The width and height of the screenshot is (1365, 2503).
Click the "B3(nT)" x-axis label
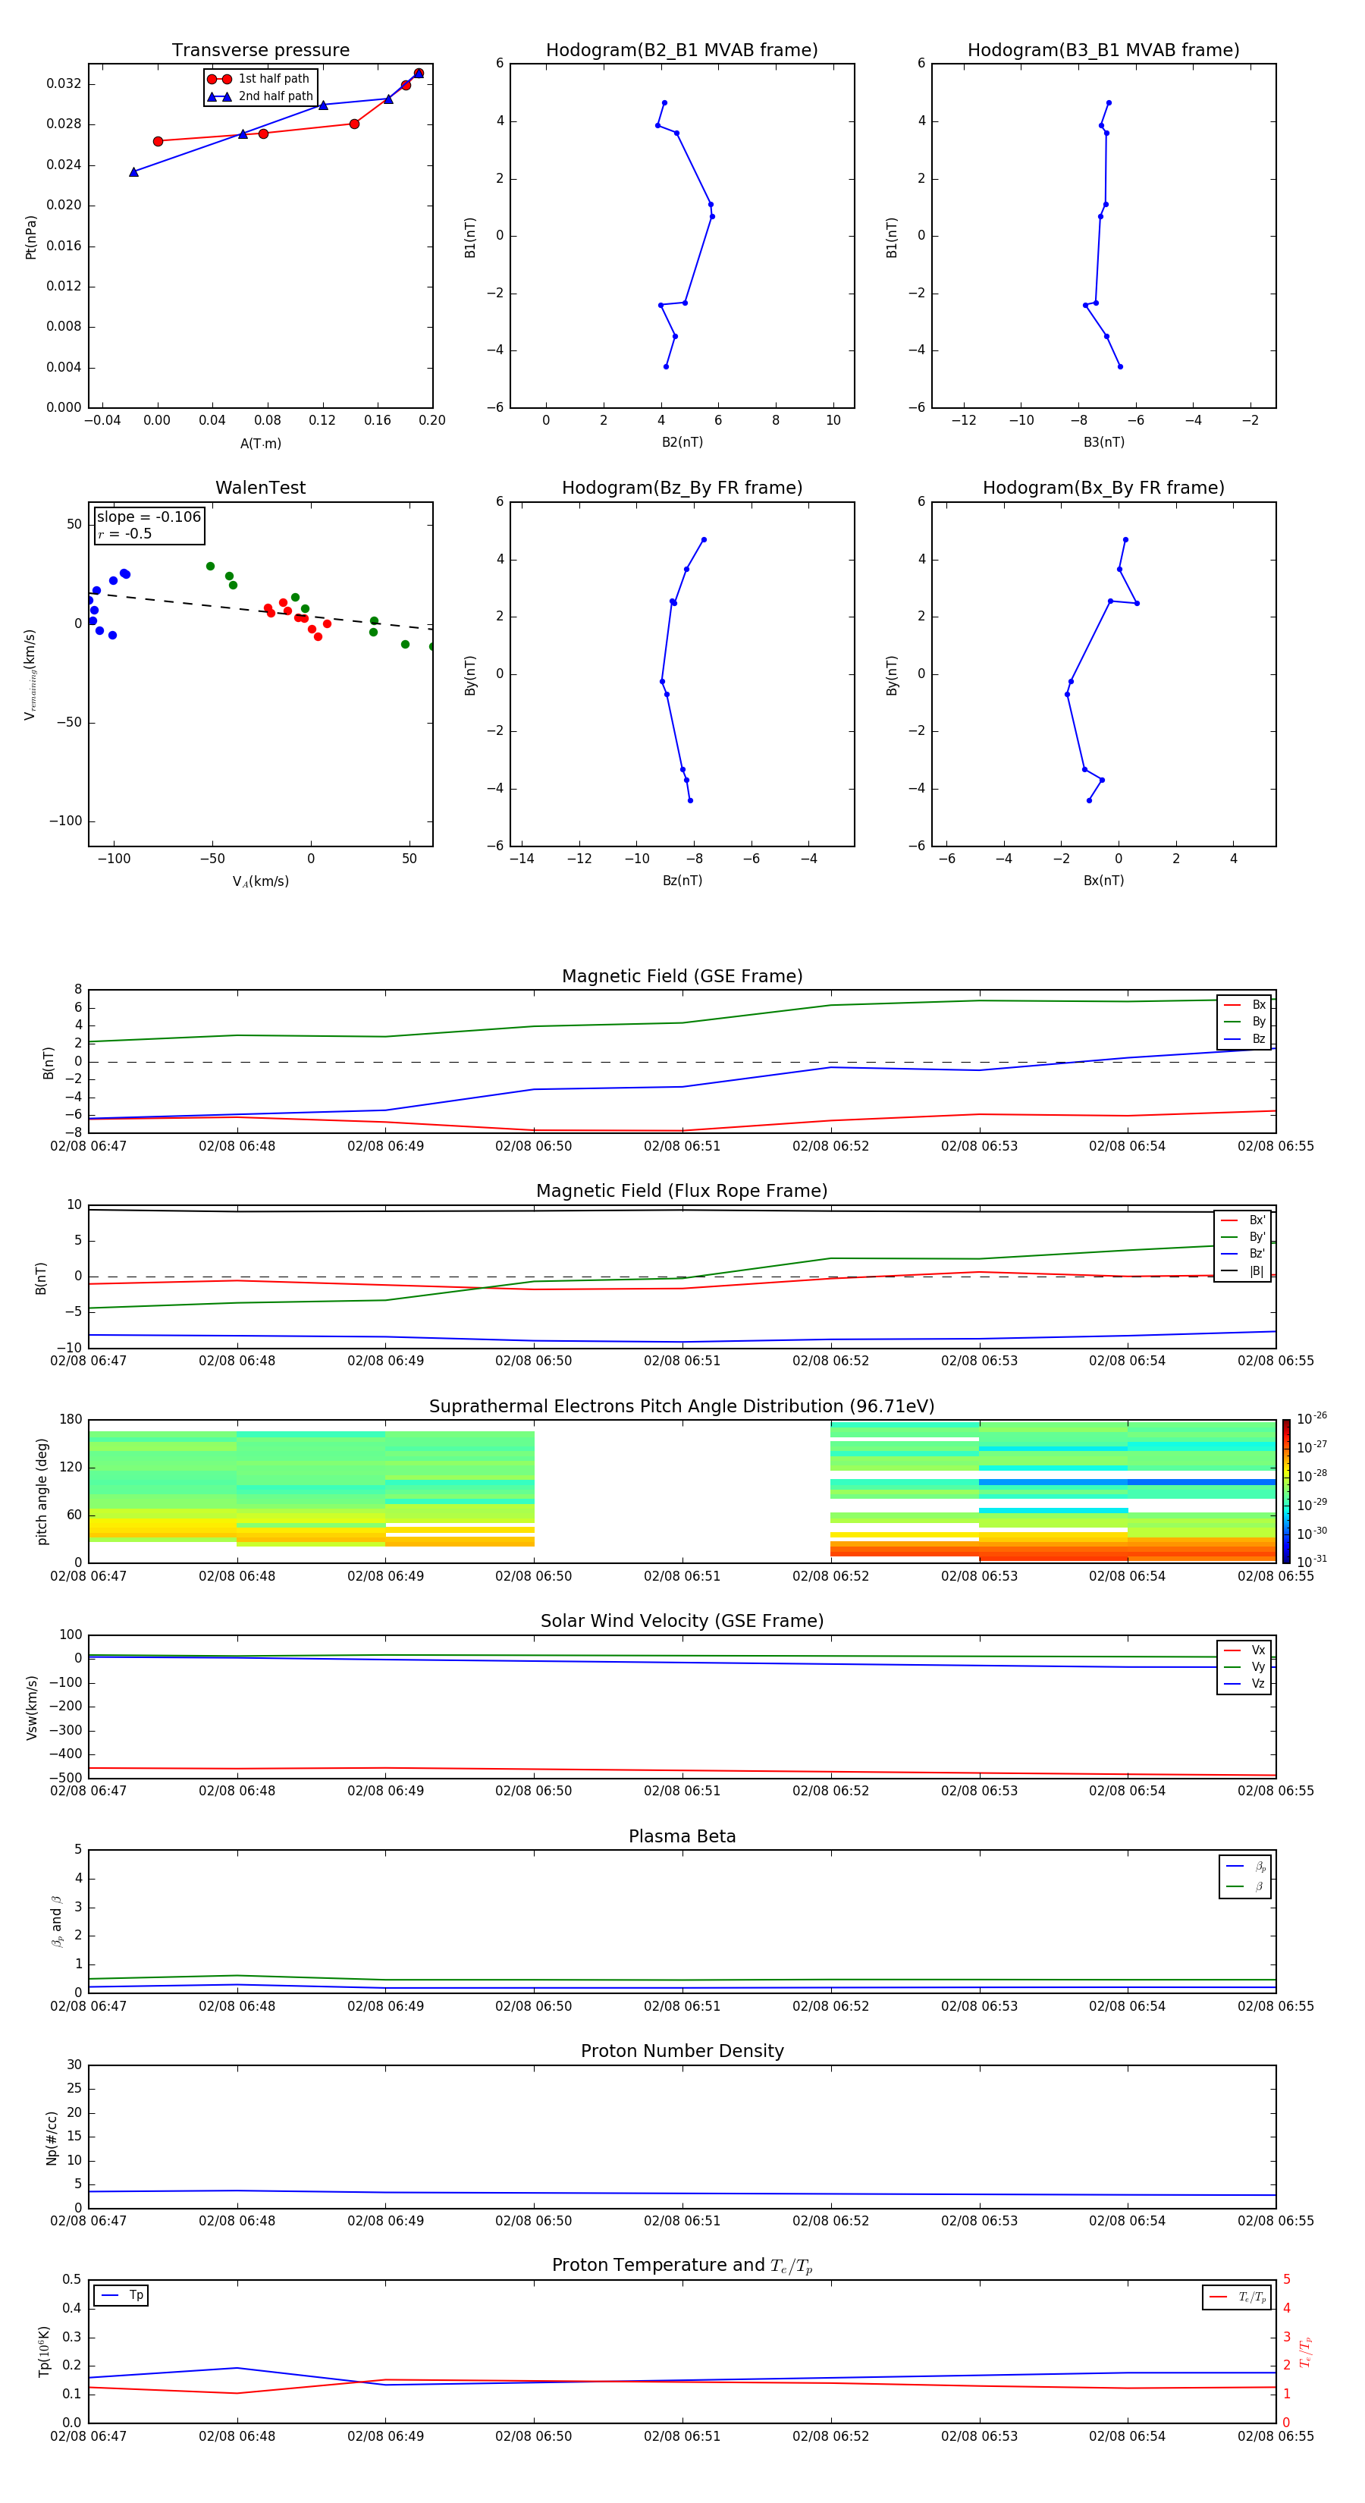click(1103, 442)
